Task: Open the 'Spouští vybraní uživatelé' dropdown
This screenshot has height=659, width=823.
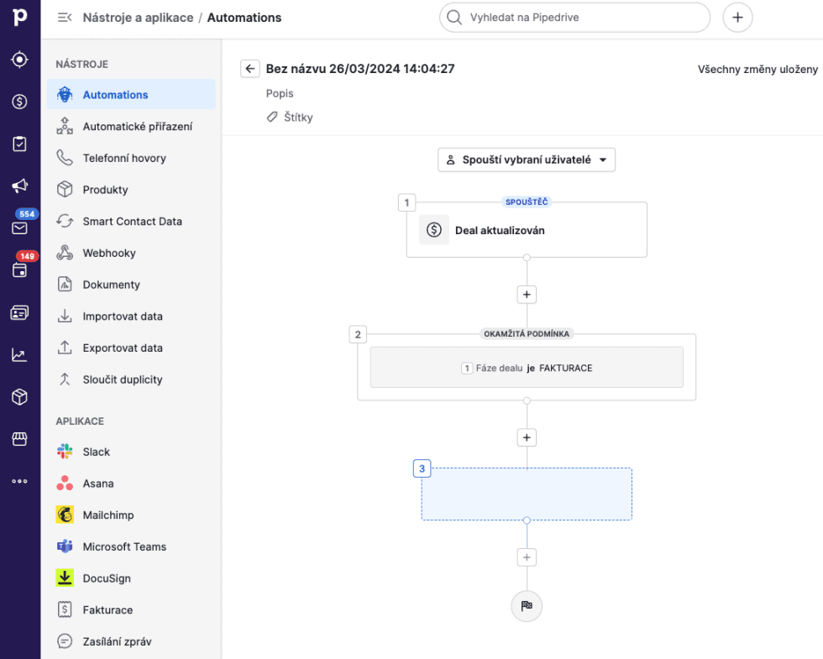Action: [x=527, y=160]
